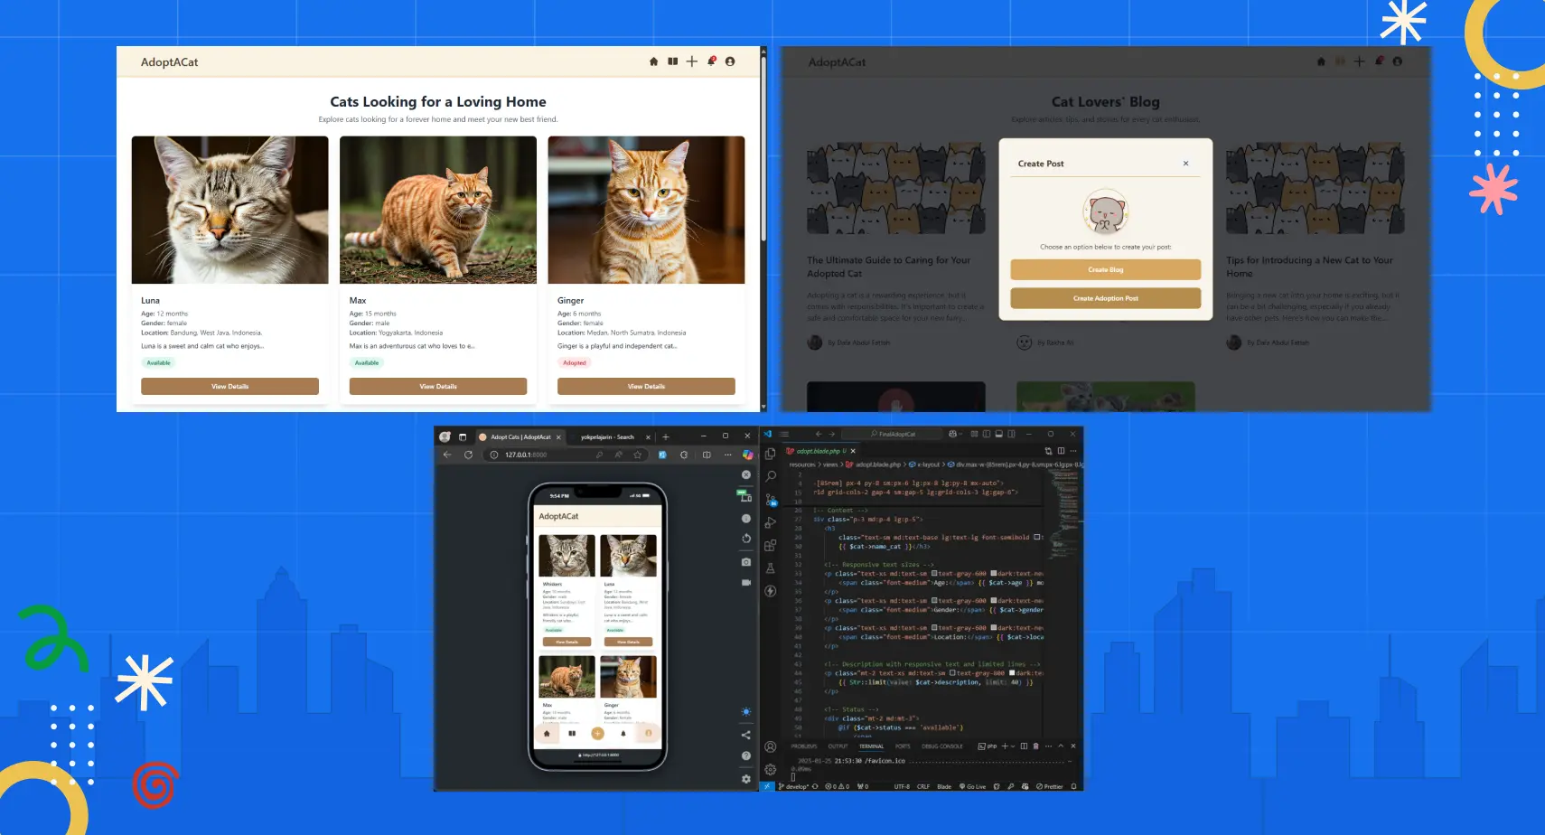Image resolution: width=1545 pixels, height=835 pixels.
Task: Click the home icon on the Cat Lovers' Blog page navbar
Action: click(1321, 61)
